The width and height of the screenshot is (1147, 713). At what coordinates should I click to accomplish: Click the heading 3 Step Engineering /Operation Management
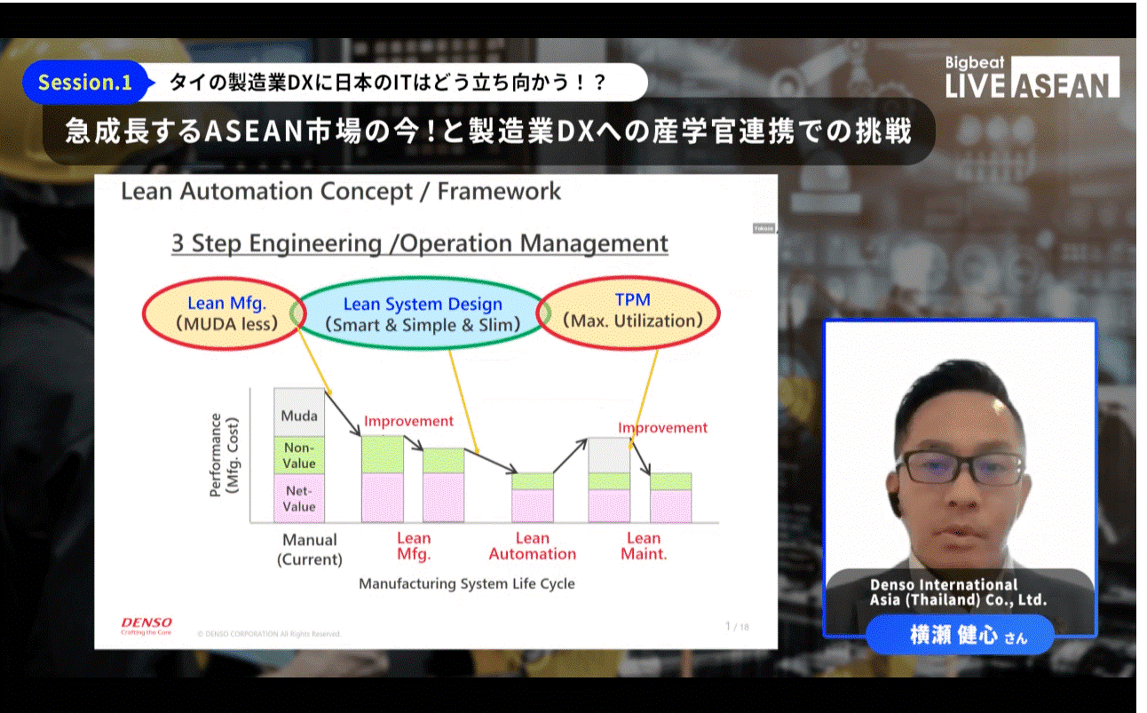(419, 243)
